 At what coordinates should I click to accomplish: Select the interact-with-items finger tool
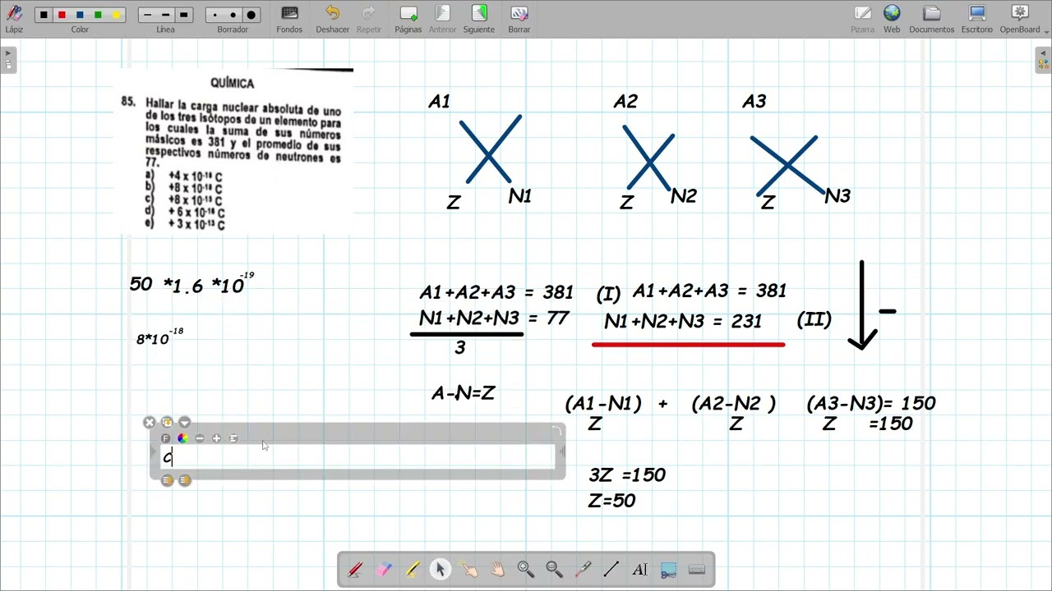click(x=469, y=569)
